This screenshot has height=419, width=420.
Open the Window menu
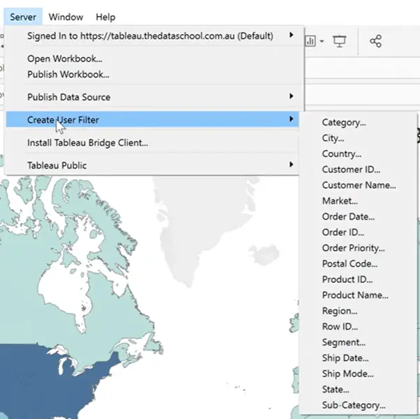(x=66, y=17)
